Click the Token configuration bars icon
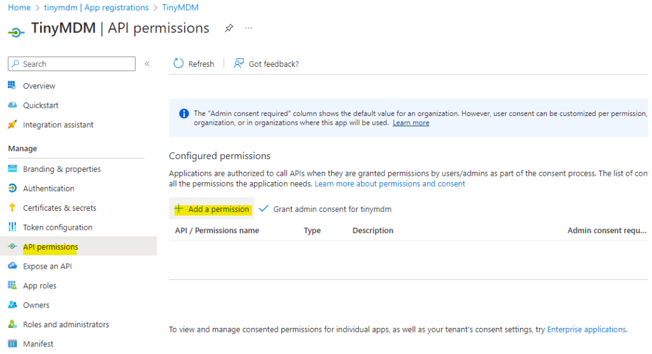Image resolution: width=652 pixels, height=354 pixels. [x=12, y=227]
